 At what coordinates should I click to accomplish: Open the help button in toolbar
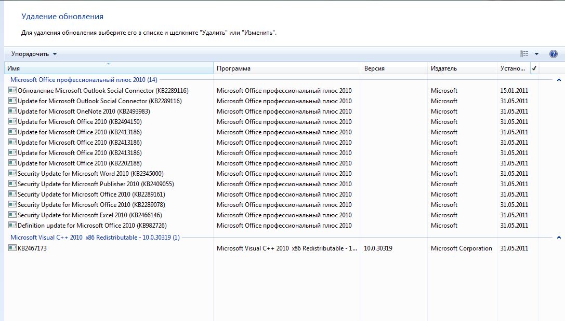click(x=553, y=54)
